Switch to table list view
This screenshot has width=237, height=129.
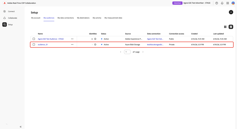click(x=231, y=27)
